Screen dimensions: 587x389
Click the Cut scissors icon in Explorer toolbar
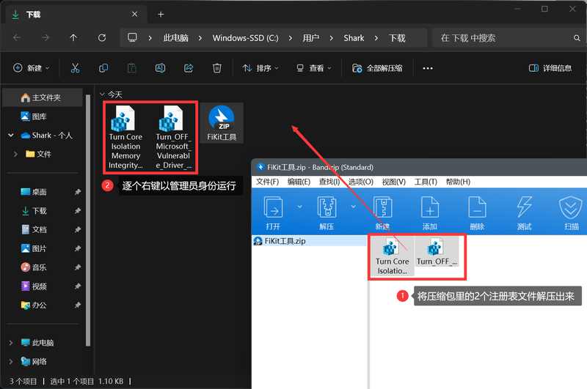(75, 68)
